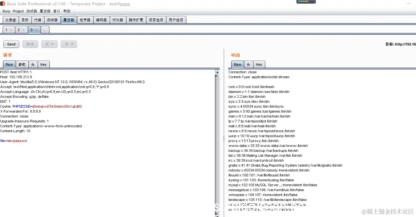Screen dimensions: 416x217
Task: Select the response Raw tab
Action: point(237,64)
